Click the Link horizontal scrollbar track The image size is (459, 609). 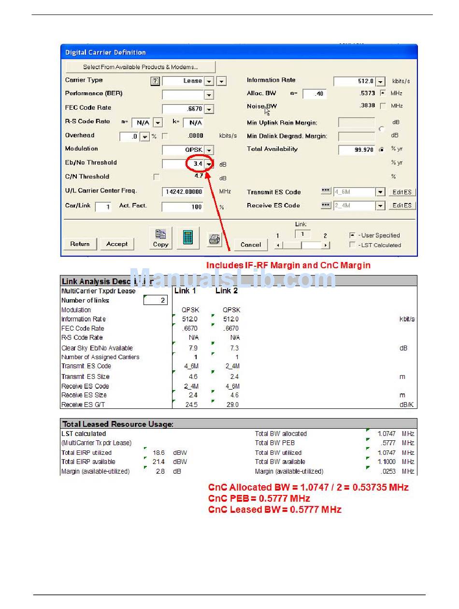(x=302, y=245)
